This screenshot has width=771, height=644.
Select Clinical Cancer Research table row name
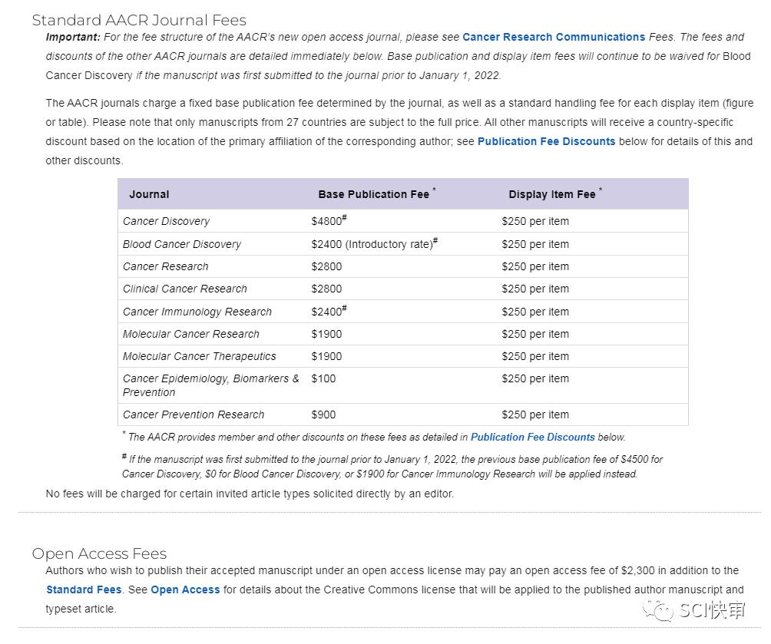point(185,289)
